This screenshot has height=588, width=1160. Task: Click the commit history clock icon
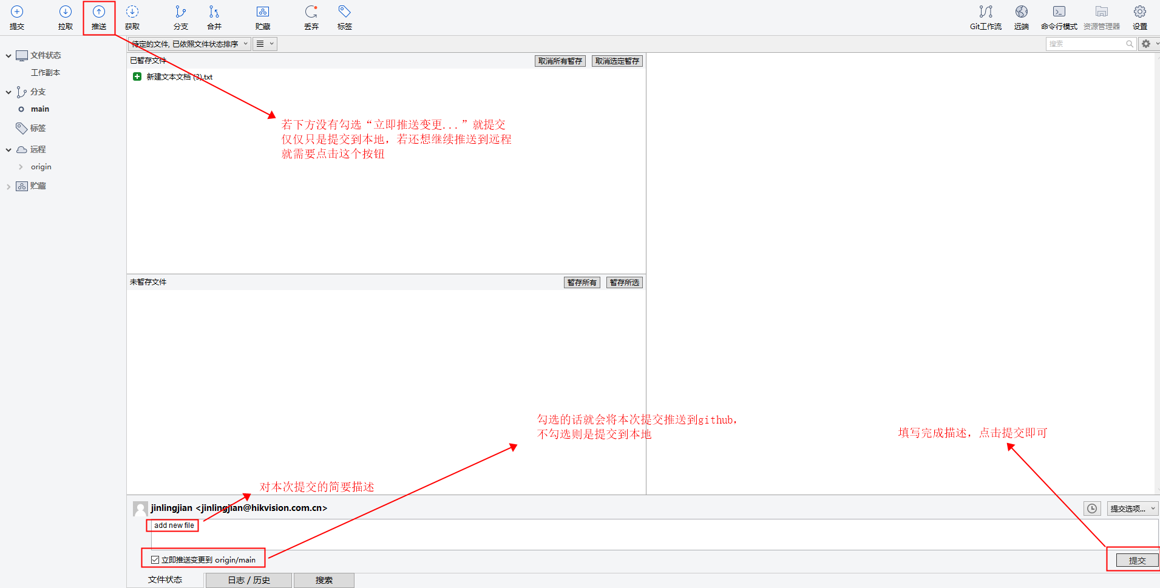(x=1092, y=509)
